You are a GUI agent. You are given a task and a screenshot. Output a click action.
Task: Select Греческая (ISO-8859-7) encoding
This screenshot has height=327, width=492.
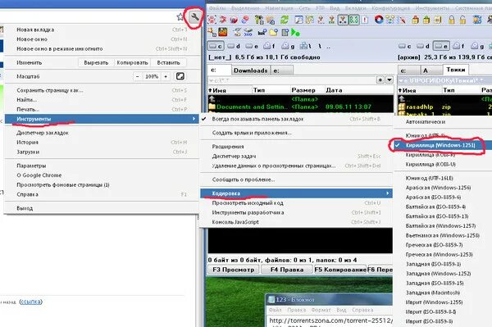[x=443, y=245]
